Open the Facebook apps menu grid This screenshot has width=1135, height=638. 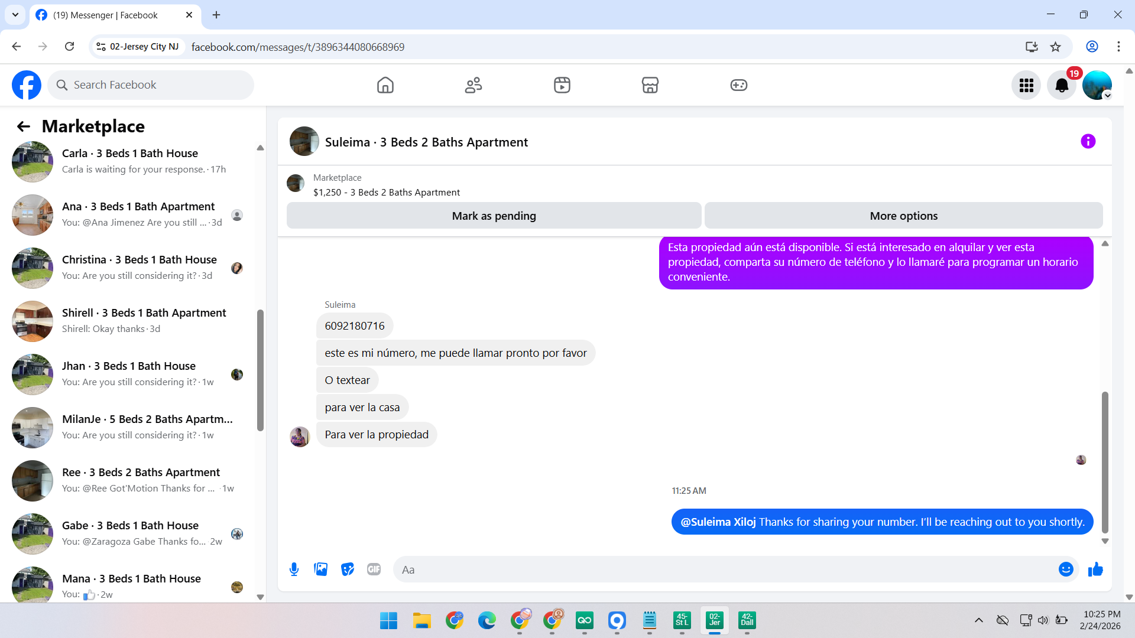[x=1026, y=86]
